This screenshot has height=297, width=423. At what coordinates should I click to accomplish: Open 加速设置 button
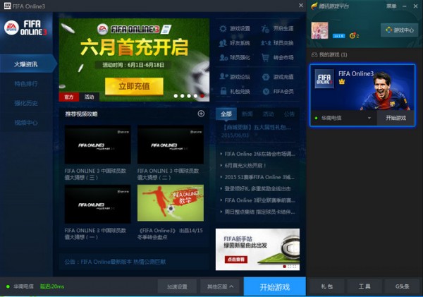[x=177, y=286]
